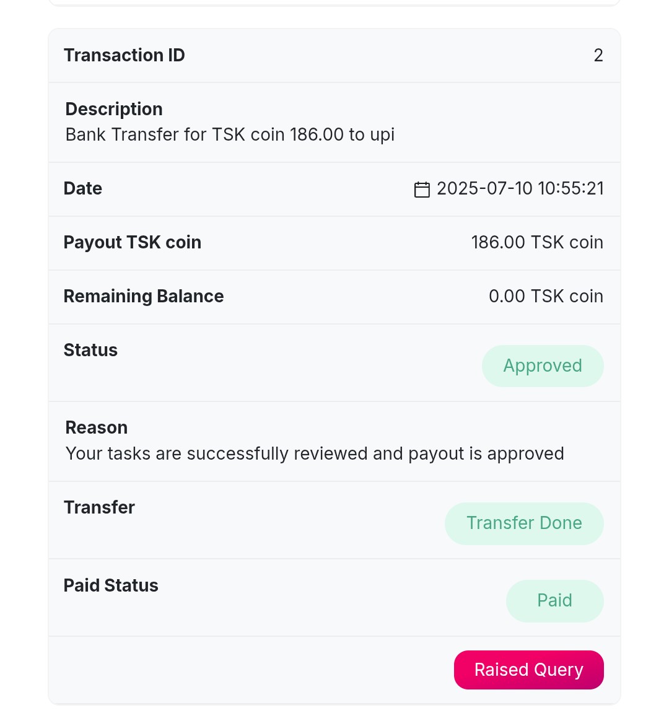The height and width of the screenshot is (713, 669).
Task: Click the Date row label
Action: pos(83,188)
